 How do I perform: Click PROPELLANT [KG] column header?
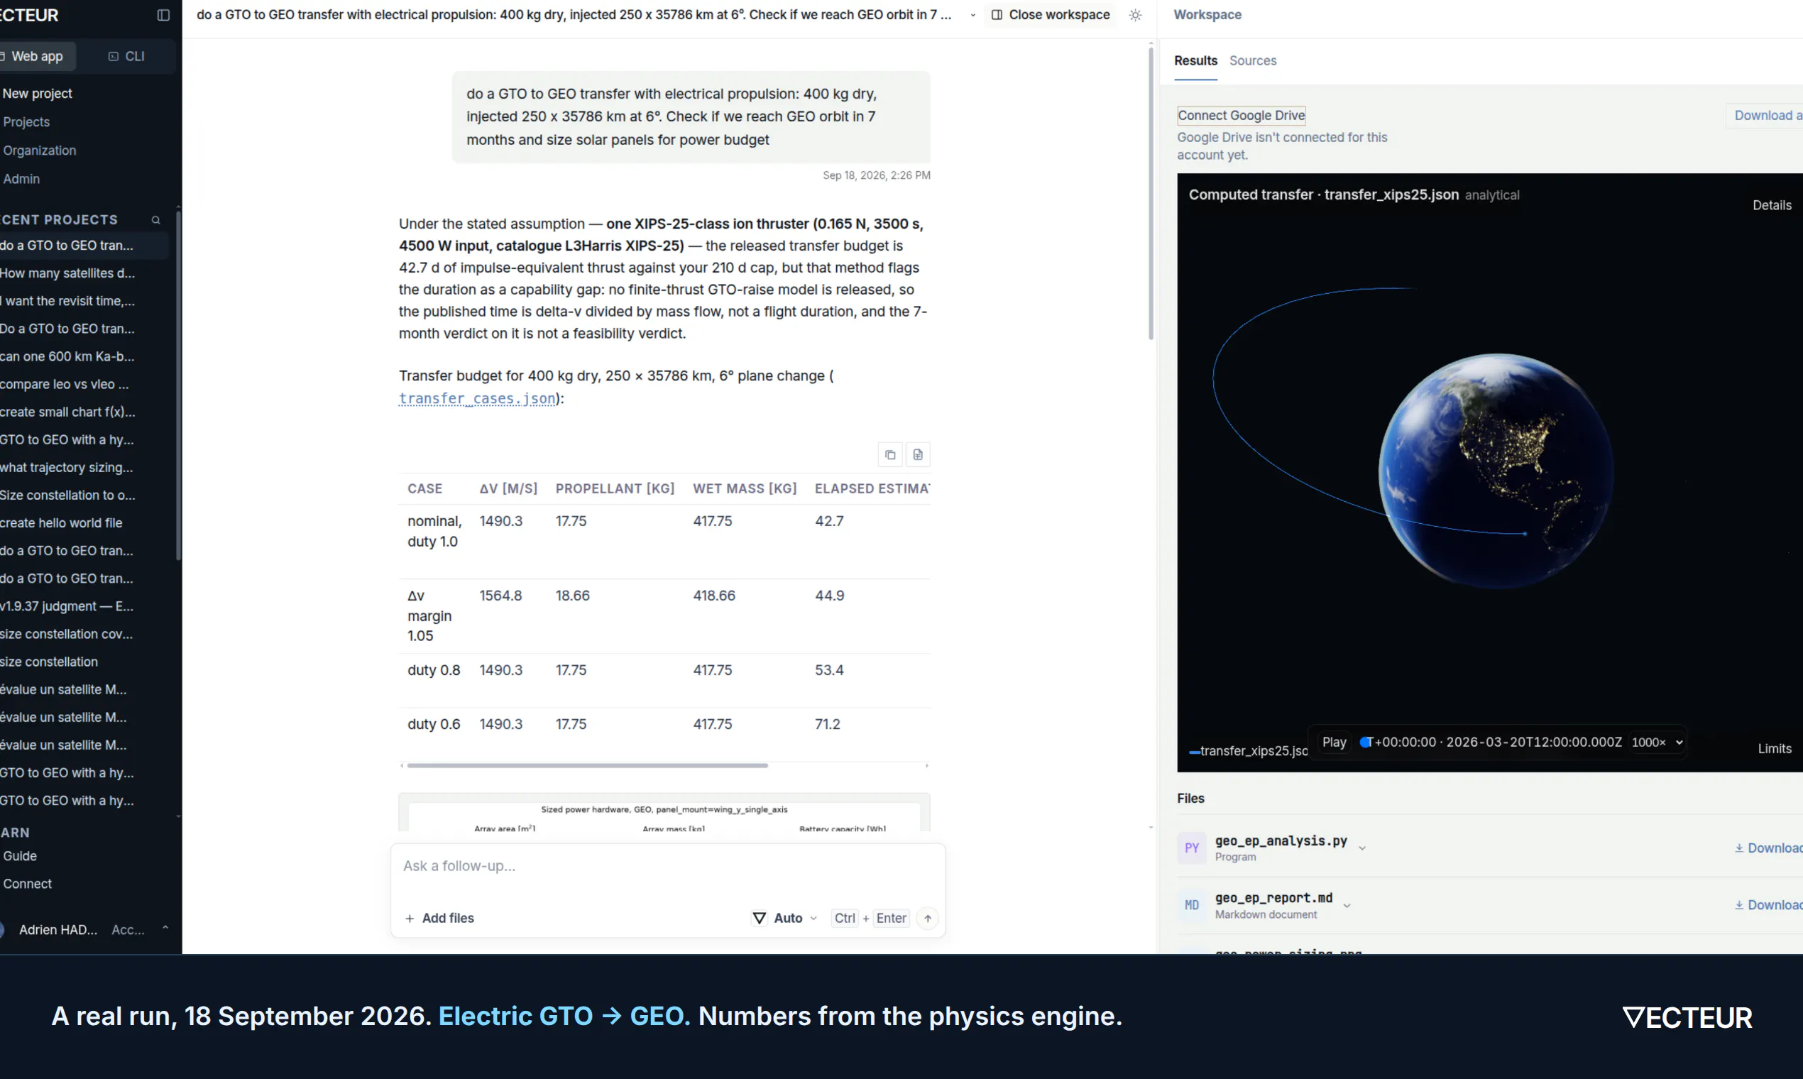(x=614, y=488)
